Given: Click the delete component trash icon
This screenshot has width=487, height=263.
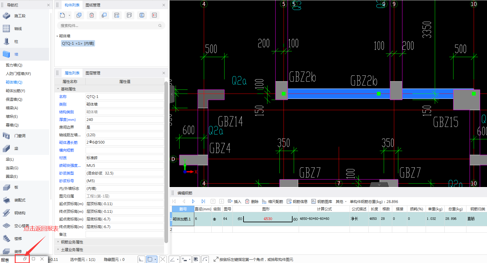Looking at the screenshot, I should tap(91, 15).
